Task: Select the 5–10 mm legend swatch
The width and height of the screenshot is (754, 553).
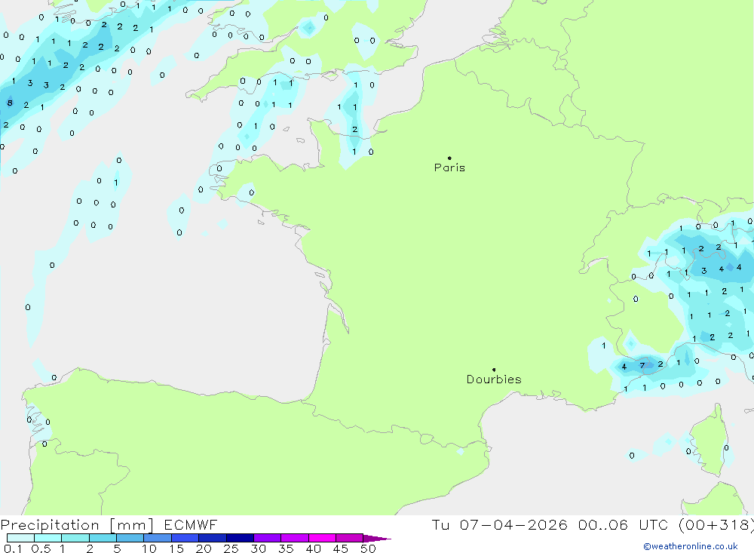Action: [130, 538]
